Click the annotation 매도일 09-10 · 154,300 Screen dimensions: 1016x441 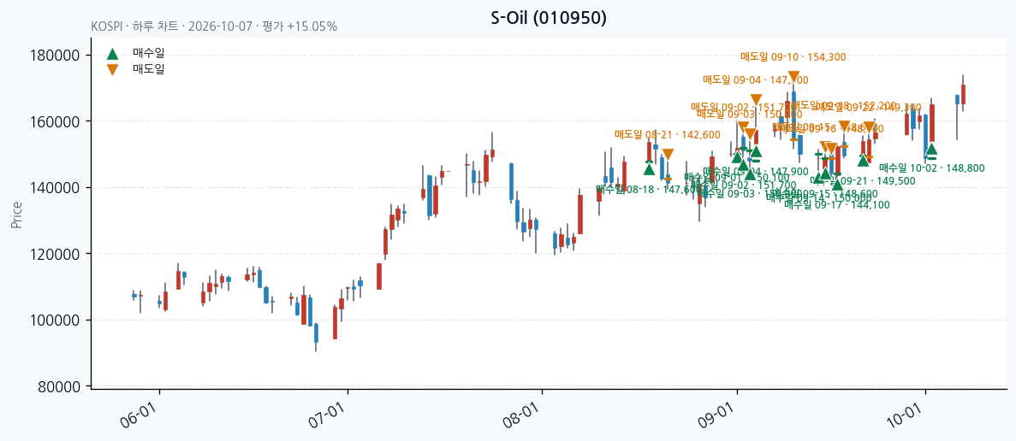[x=793, y=57]
